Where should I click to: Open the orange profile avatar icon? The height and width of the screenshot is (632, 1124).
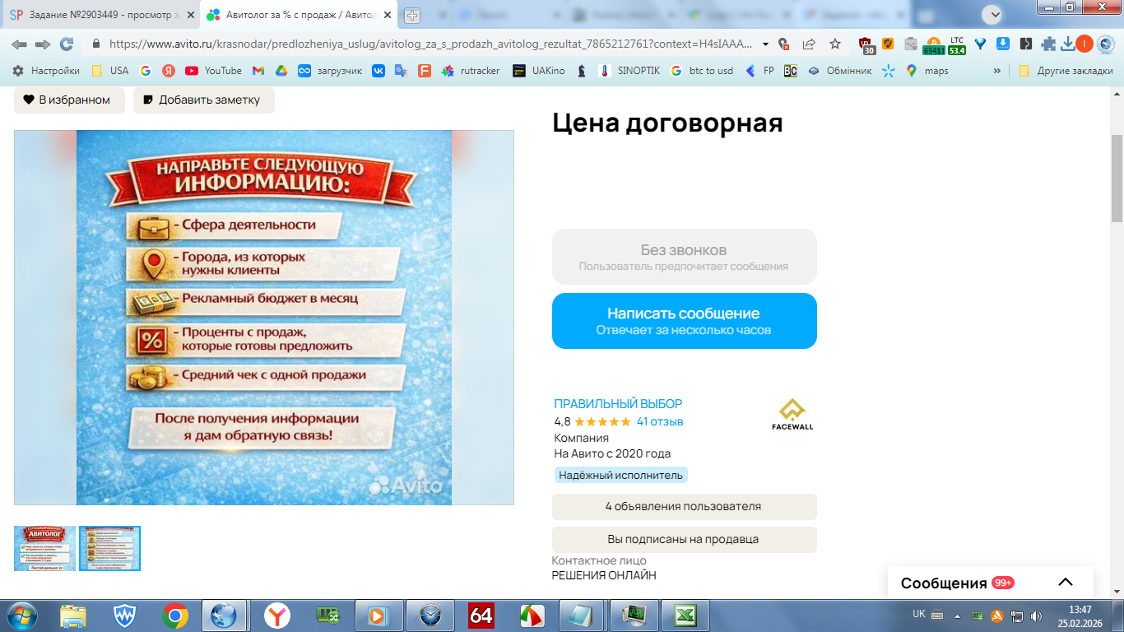(x=1085, y=44)
